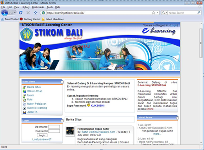
Task: Click the scrollbar down arrow
Action: click(201, 143)
